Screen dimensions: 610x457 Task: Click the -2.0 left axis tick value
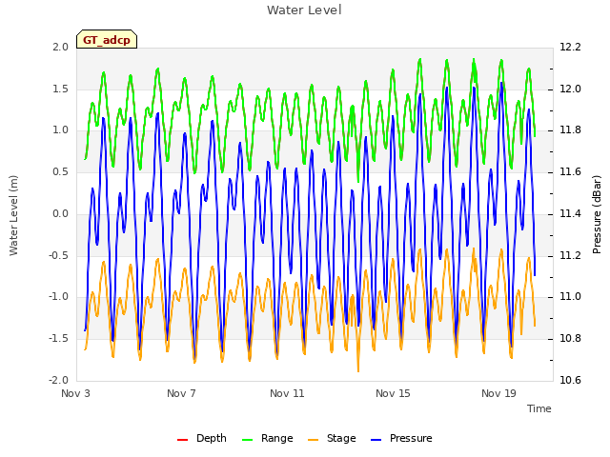point(58,380)
